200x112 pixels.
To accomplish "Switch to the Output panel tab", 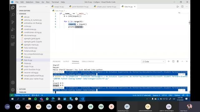I will 66,62.
